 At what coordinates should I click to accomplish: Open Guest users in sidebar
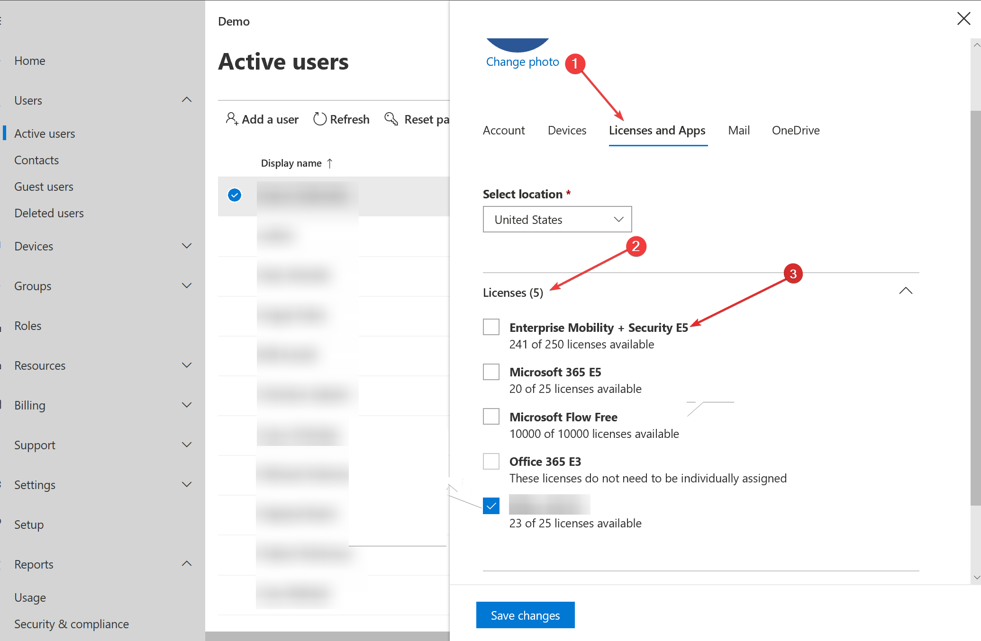coord(44,187)
